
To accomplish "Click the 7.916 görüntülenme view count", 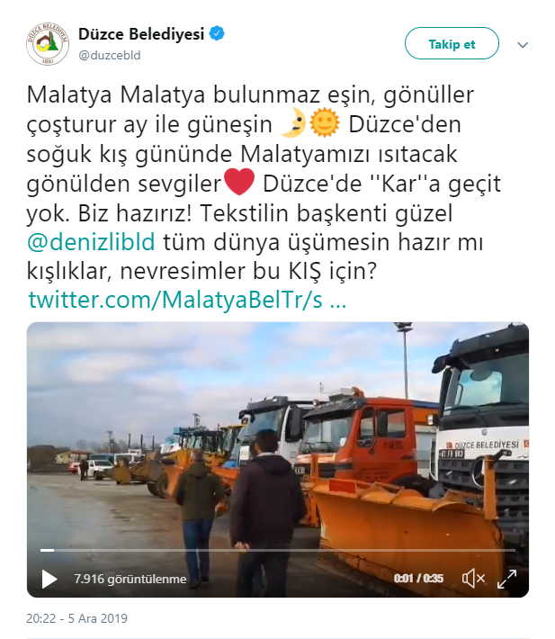I will point(130,579).
